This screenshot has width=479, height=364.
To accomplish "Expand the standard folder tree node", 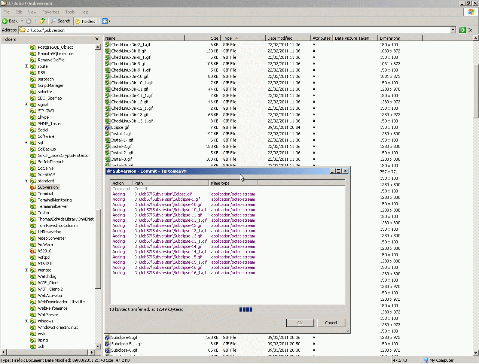I will pos(26,181).
